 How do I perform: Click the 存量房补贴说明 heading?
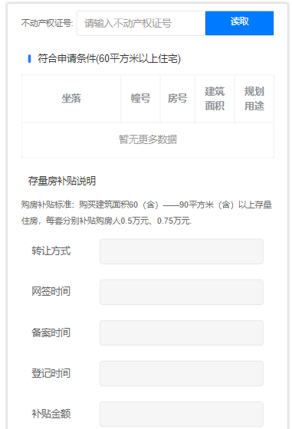62,181
